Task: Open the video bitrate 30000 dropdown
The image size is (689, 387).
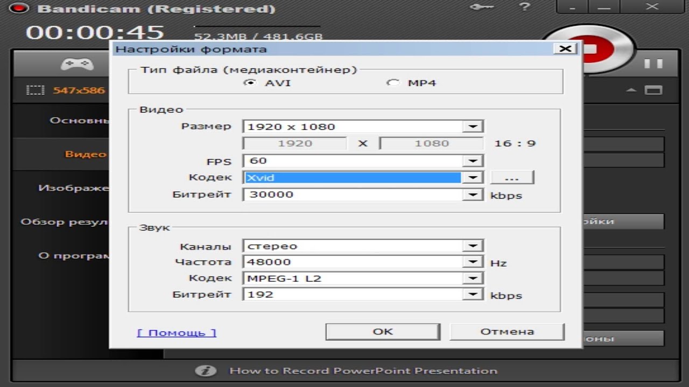Action: (x=363, y=195)
